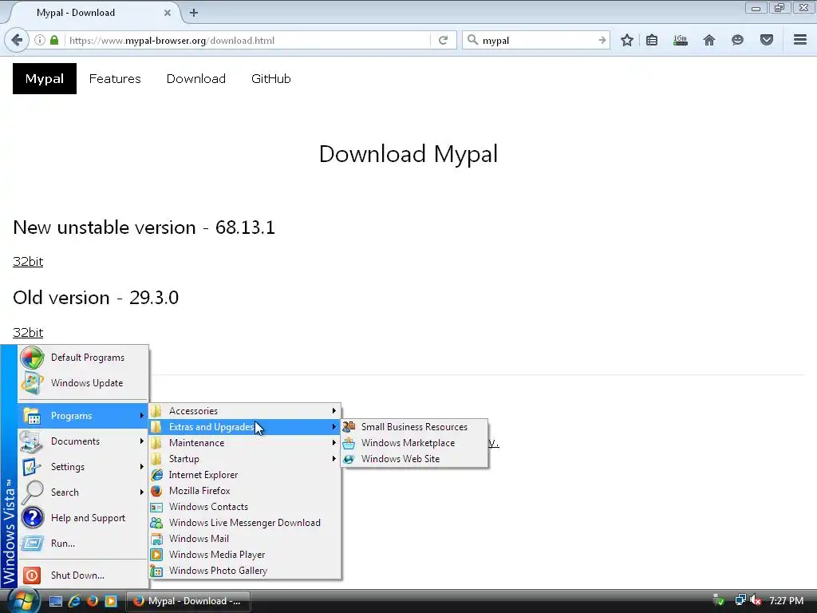Open the Download nav link

(196, 79)
